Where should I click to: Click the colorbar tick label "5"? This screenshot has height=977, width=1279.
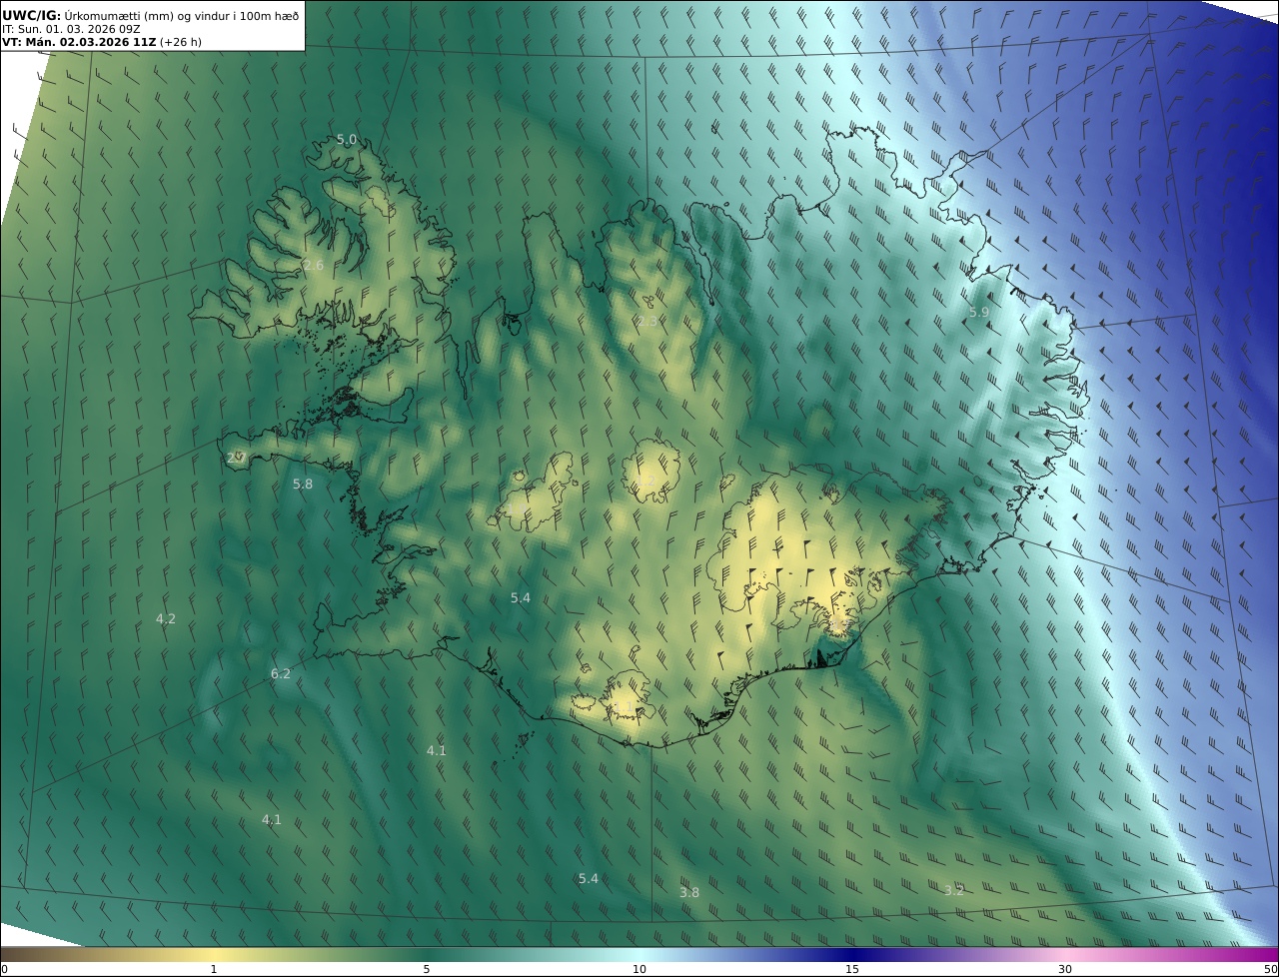(427, 969)
